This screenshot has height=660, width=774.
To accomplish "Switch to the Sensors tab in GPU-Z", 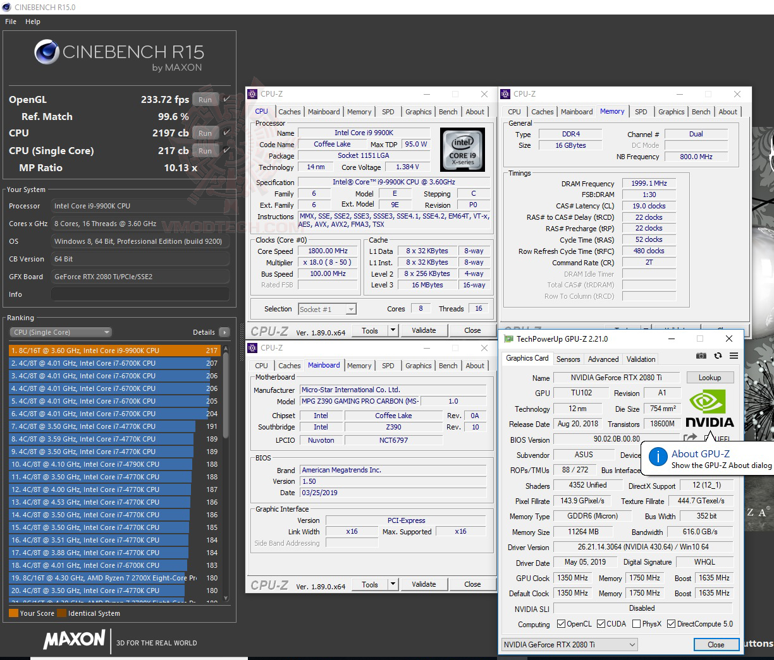I will point(568,359).
